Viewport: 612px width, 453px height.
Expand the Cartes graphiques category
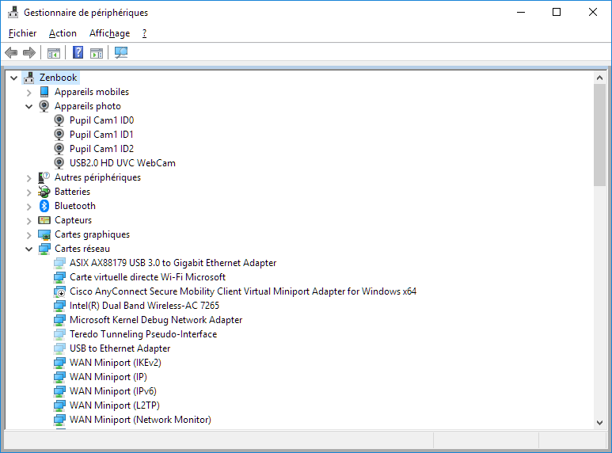(29, 235)
